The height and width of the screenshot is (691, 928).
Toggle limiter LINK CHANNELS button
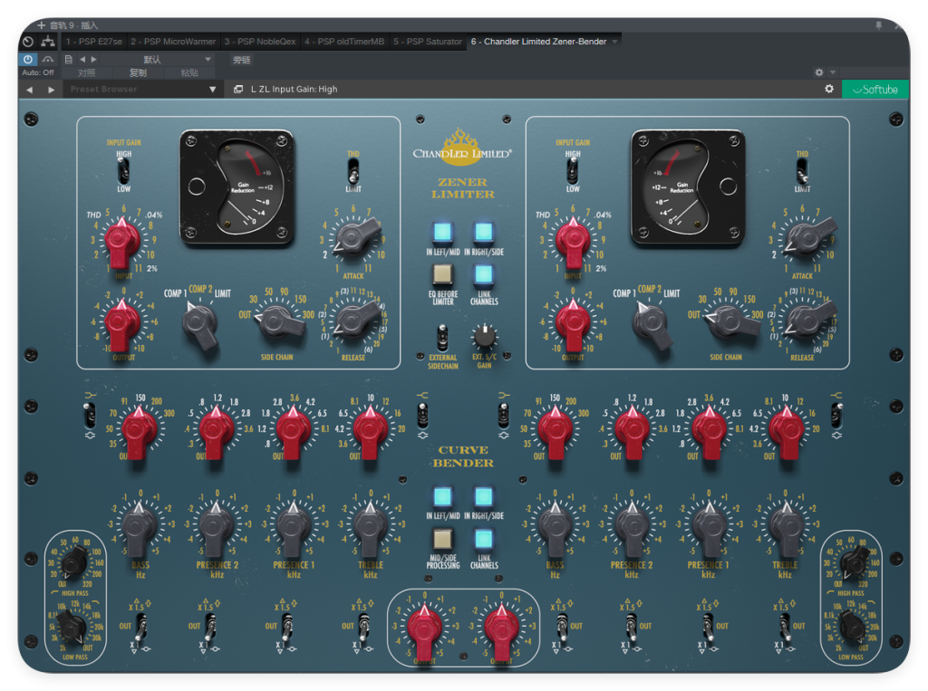click(x=484, y=274)
